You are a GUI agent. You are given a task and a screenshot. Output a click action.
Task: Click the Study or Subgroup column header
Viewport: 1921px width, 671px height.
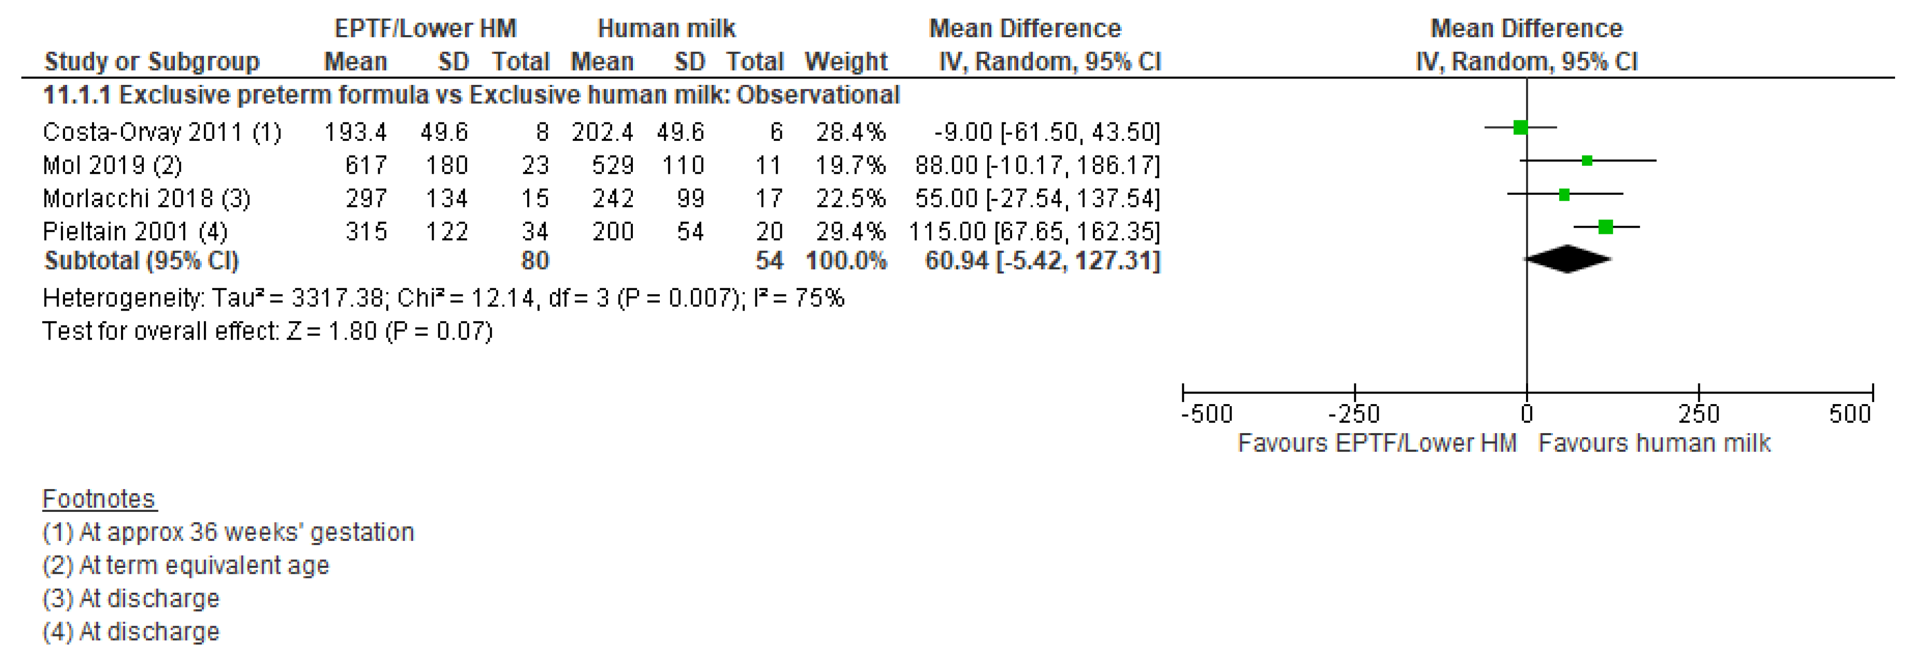pyautogui.click(x=151, y=61)
